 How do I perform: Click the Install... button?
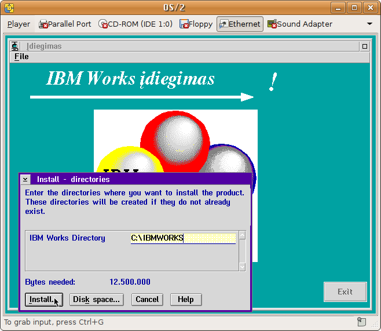(x=44, y=300)
